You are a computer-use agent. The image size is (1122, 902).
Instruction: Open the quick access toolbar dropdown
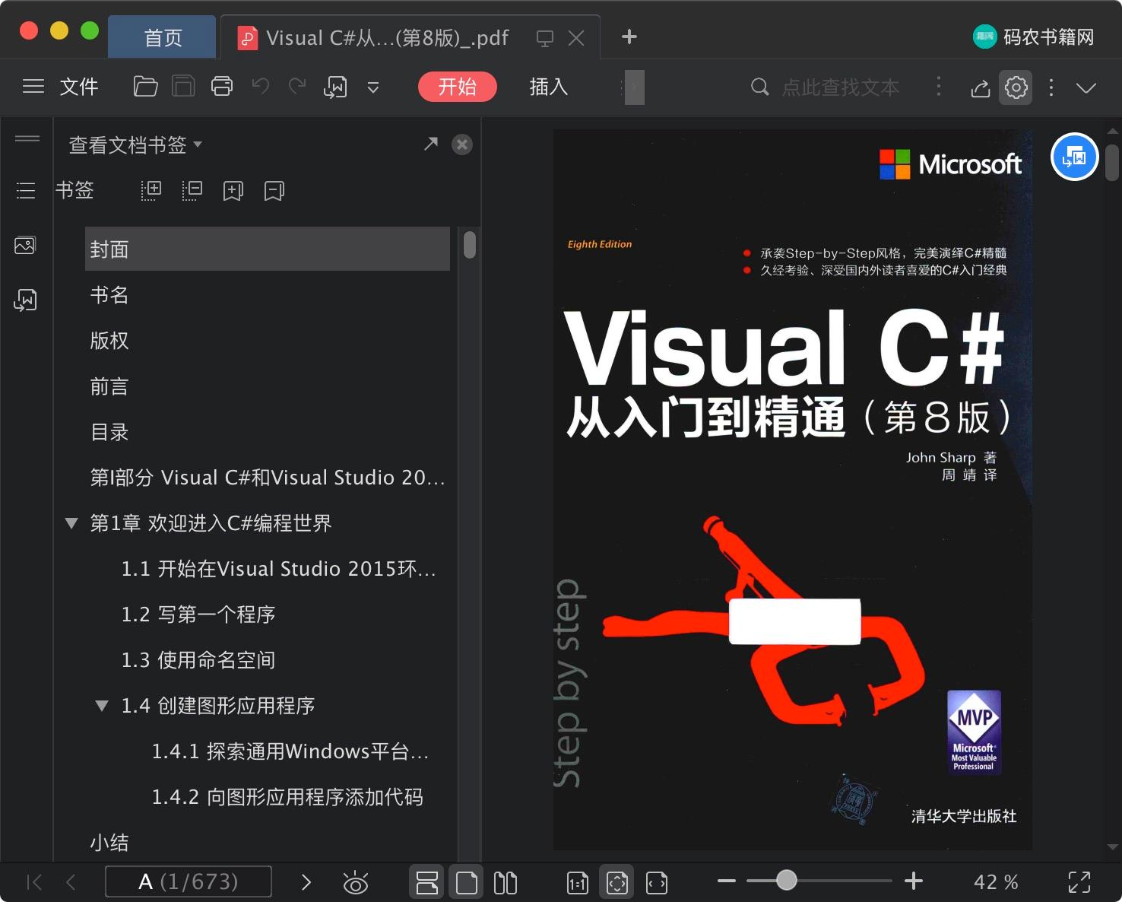(373, 87)
